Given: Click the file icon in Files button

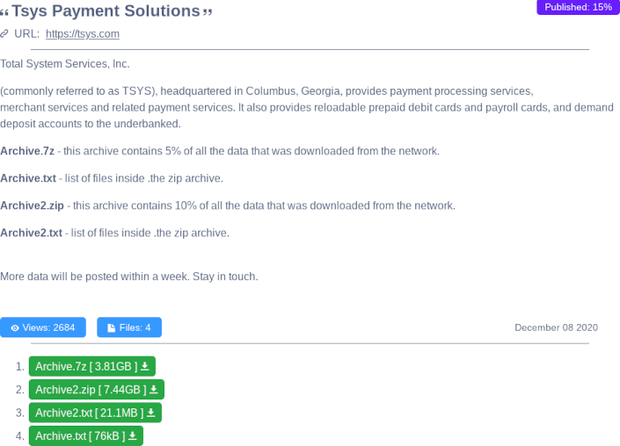Looking at the screenshot, I should [112, 328].
